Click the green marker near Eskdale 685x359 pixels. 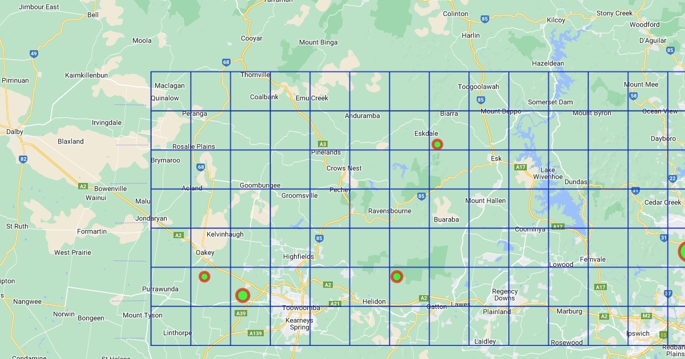pyautogui.click(x=437, y=145)
